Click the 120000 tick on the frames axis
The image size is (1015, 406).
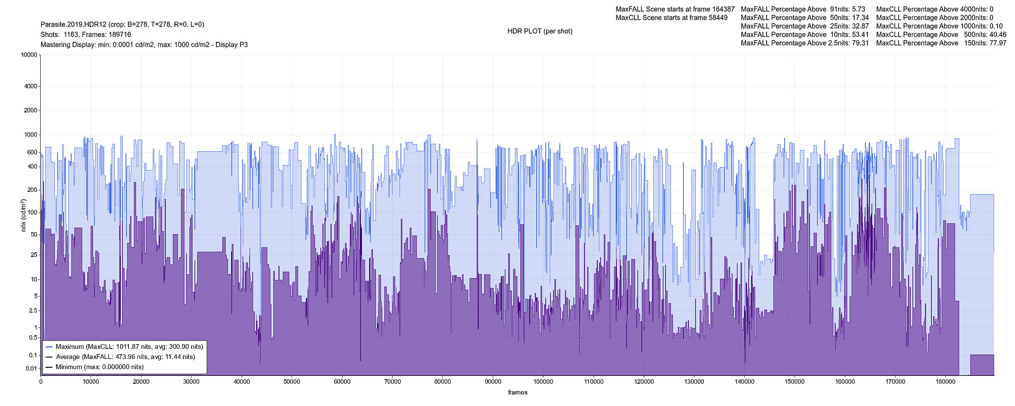(x=644, y=382)
